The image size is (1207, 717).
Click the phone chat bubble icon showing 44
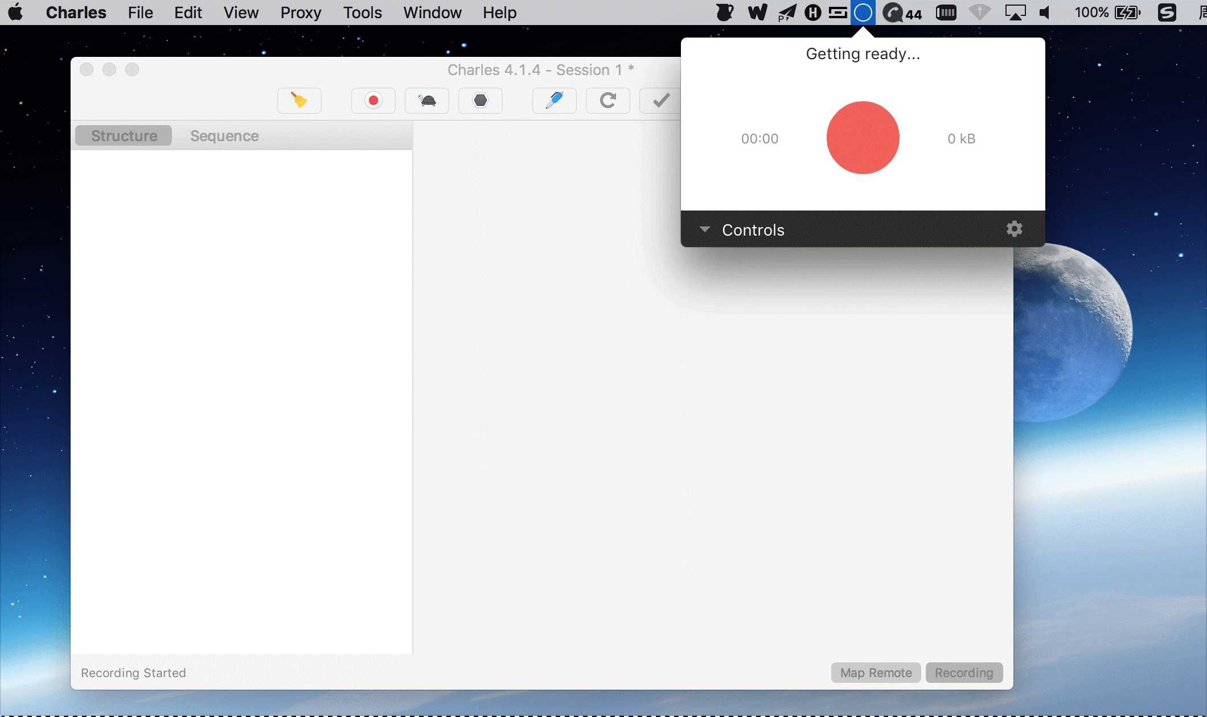tap(902, 13)
